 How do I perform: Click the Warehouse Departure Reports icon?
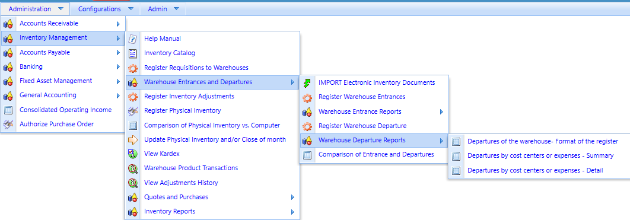307,141
